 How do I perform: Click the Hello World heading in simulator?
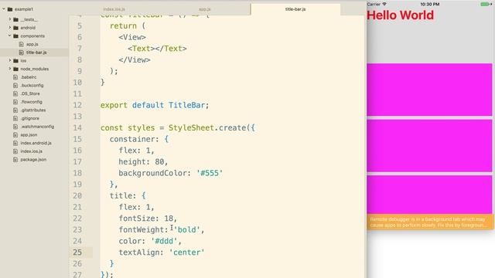401,15
